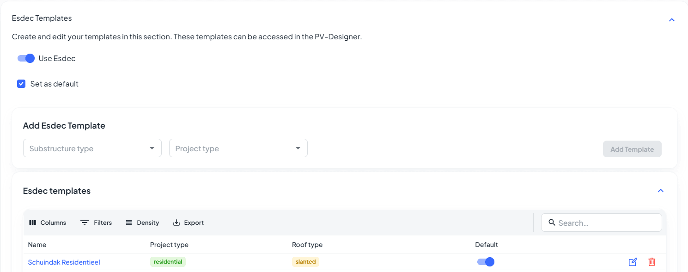688x272 pixels.
Task: Collapse the top Esdec Templates section
Action: [x=672, y=20]
